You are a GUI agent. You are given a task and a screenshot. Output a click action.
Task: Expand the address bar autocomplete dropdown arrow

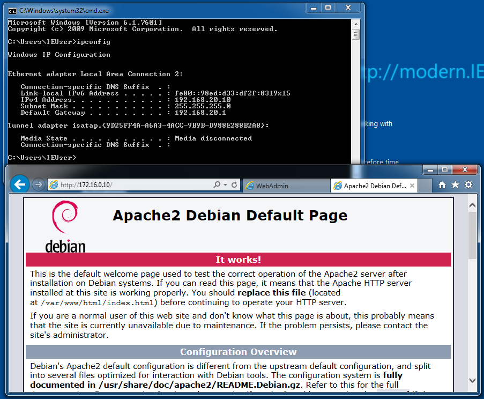[225, 185]
